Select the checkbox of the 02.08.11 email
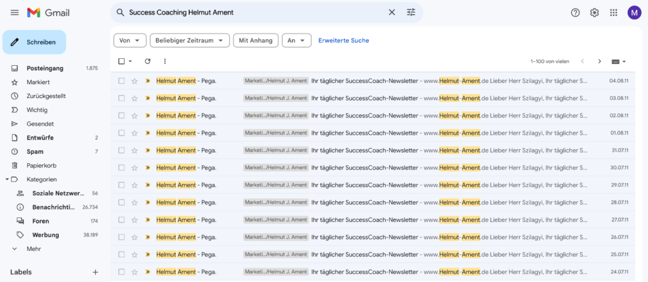Viewport: 648px width, 282px height. pos(121,116)
